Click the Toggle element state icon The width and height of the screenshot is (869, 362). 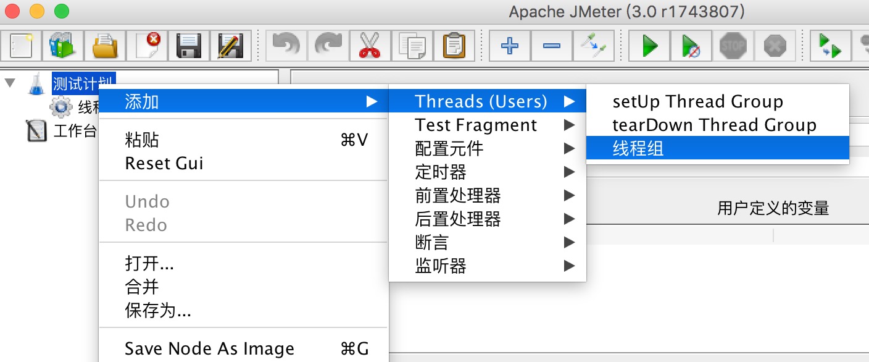[593, 46]
